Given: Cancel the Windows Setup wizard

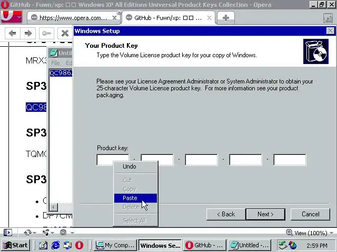Looking at the screenshot, I should tap(310, 214).
